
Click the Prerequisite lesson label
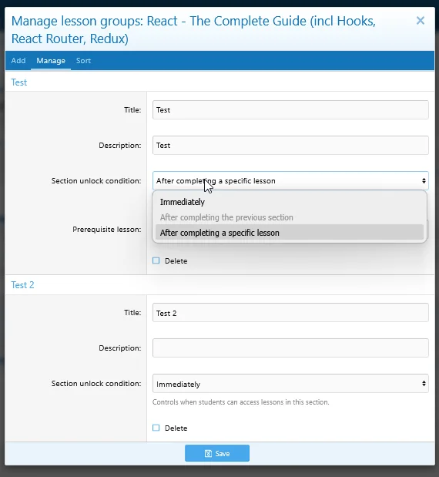[x=107, y=230]
